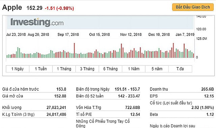Screen dimensions: 216x128
Task: Select the 1 Ngày time range
Action: [x=18, y=69]
